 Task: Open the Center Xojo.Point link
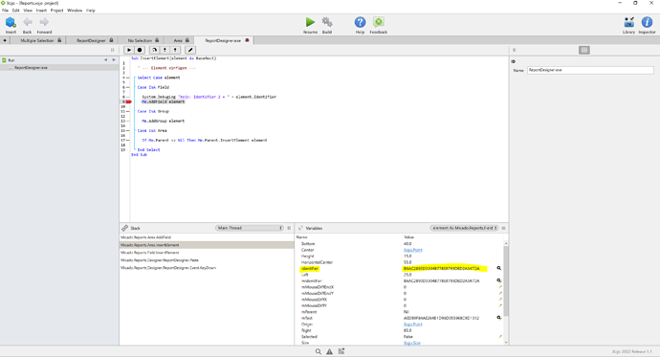[412, 250]
